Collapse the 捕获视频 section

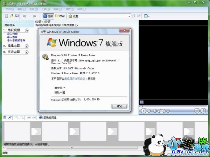(x=27, y=30)
